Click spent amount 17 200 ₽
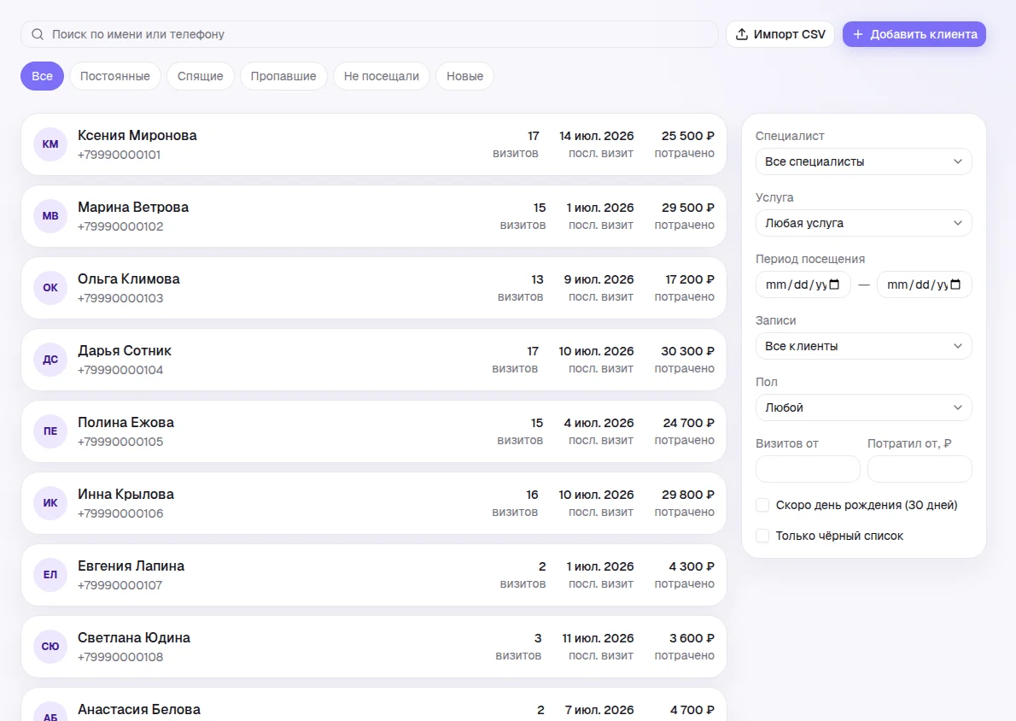Viewport: 1016px width, 721px height. (x=690, y=279)
